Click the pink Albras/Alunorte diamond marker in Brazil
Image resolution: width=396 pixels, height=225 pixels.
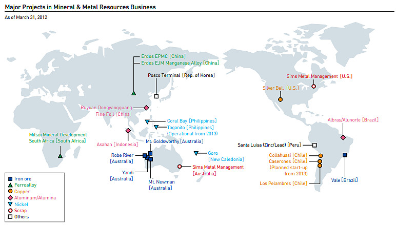pos(343,137)
